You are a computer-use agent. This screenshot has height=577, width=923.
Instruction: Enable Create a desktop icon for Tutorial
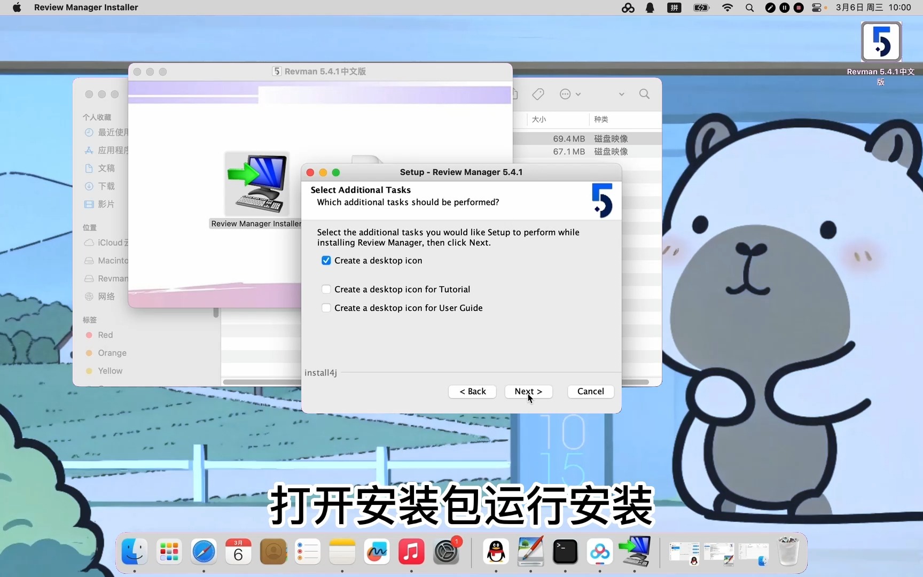[326, 289]
